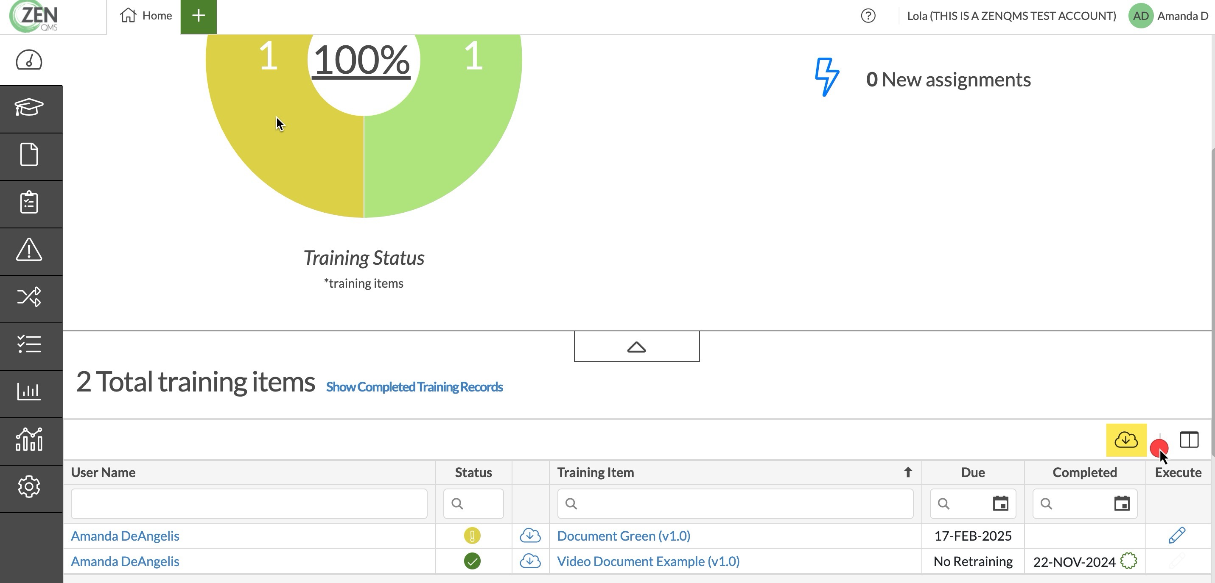Open Amanda DeAngelis link in Document Green row

pos(125,536)
